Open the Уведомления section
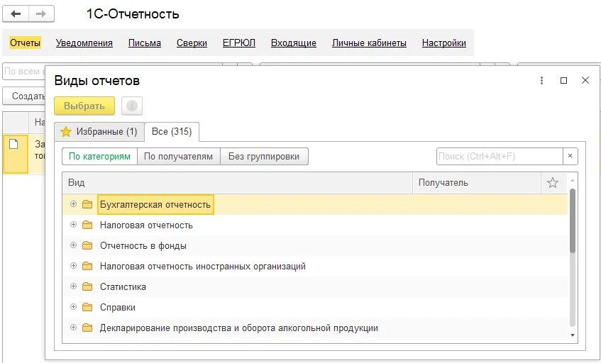The width and height of the screenshot is (601, 363). tap(84, 43)
